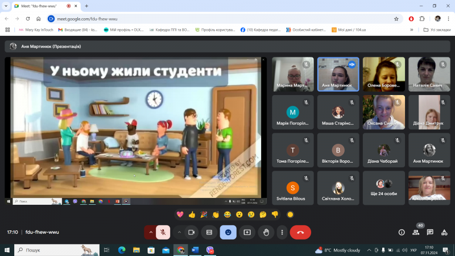Image resolution: width=455 pixels, height=256 pixels.
Task: Hang up with the red leave call button
Action: click(x=300, y=232)
